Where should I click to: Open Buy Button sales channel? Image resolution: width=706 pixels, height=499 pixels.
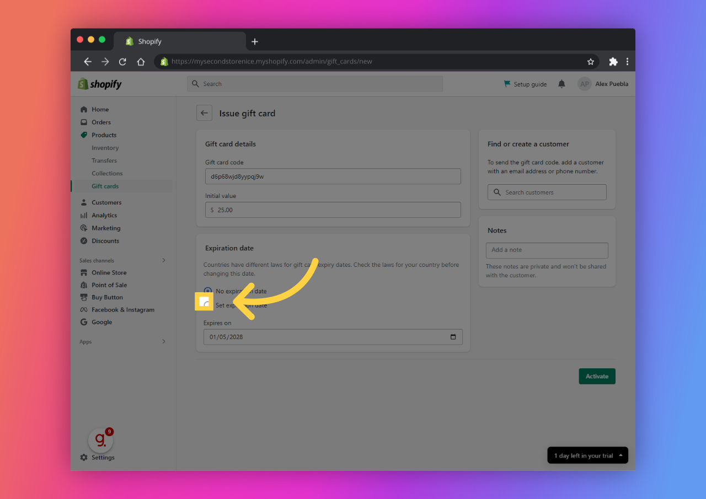pyautogui.click(x=107, y=297)
